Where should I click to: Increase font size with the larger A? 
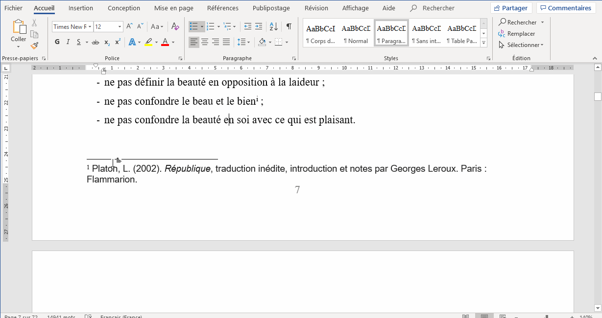(129, 26)
